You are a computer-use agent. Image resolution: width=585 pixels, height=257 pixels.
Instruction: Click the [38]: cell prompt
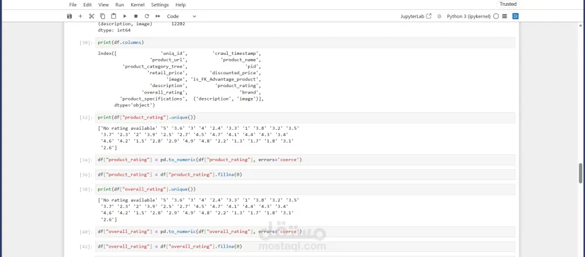86,190
